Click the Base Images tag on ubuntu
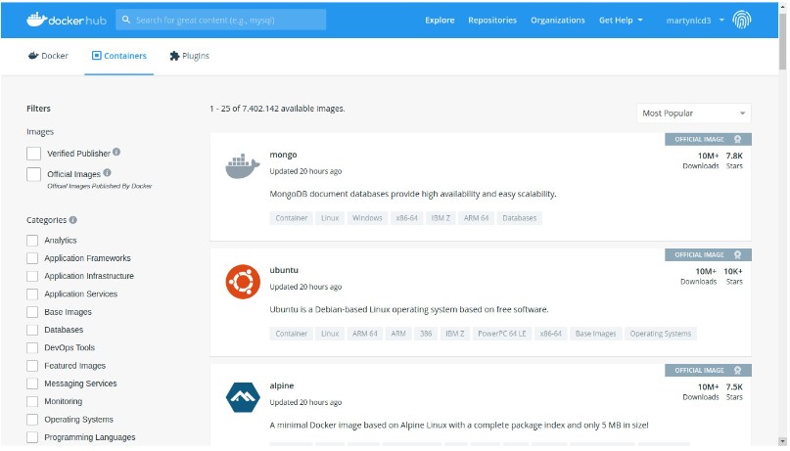Viewport: 790px width, 451px height. pyautogui.click(x=595, y=334)
